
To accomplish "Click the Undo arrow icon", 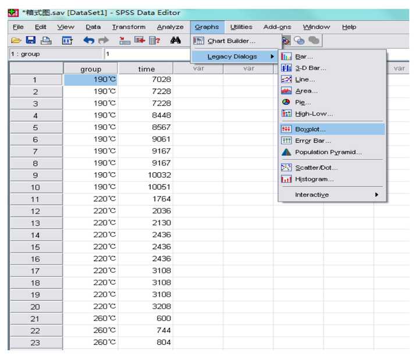I will coord(89,40).
